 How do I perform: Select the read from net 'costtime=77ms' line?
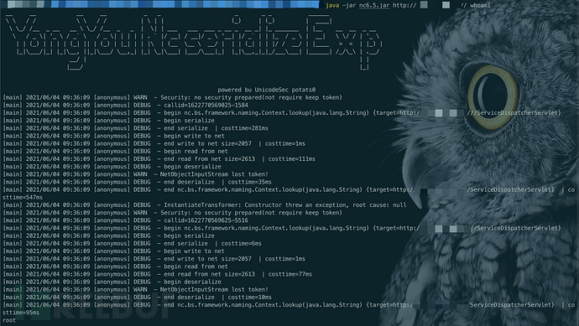[157, 274]
